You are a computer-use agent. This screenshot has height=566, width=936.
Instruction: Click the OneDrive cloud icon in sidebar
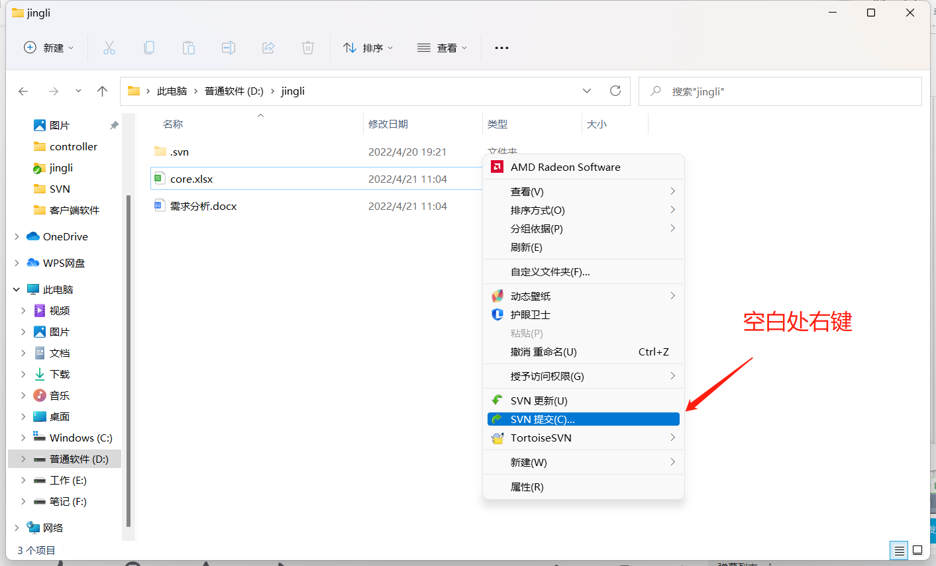[x=33, y=236]
